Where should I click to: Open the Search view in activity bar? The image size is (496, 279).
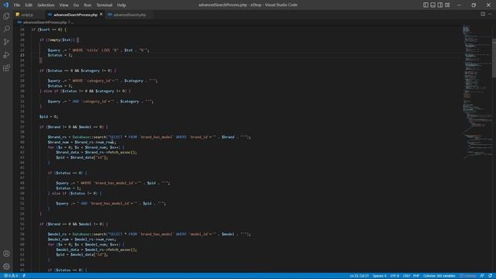(x=6, y=29)
